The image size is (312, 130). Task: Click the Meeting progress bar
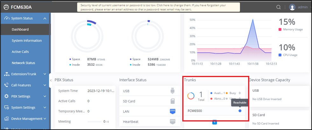[x=94, y=121]
